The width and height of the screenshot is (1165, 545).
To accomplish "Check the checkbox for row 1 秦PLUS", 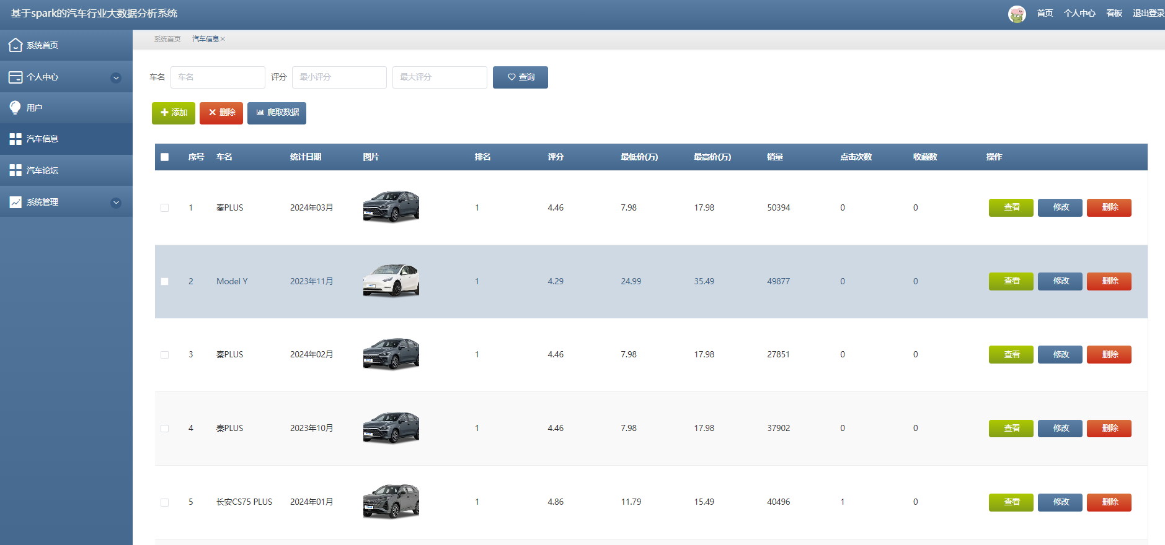I will click(x=164, y=207).
